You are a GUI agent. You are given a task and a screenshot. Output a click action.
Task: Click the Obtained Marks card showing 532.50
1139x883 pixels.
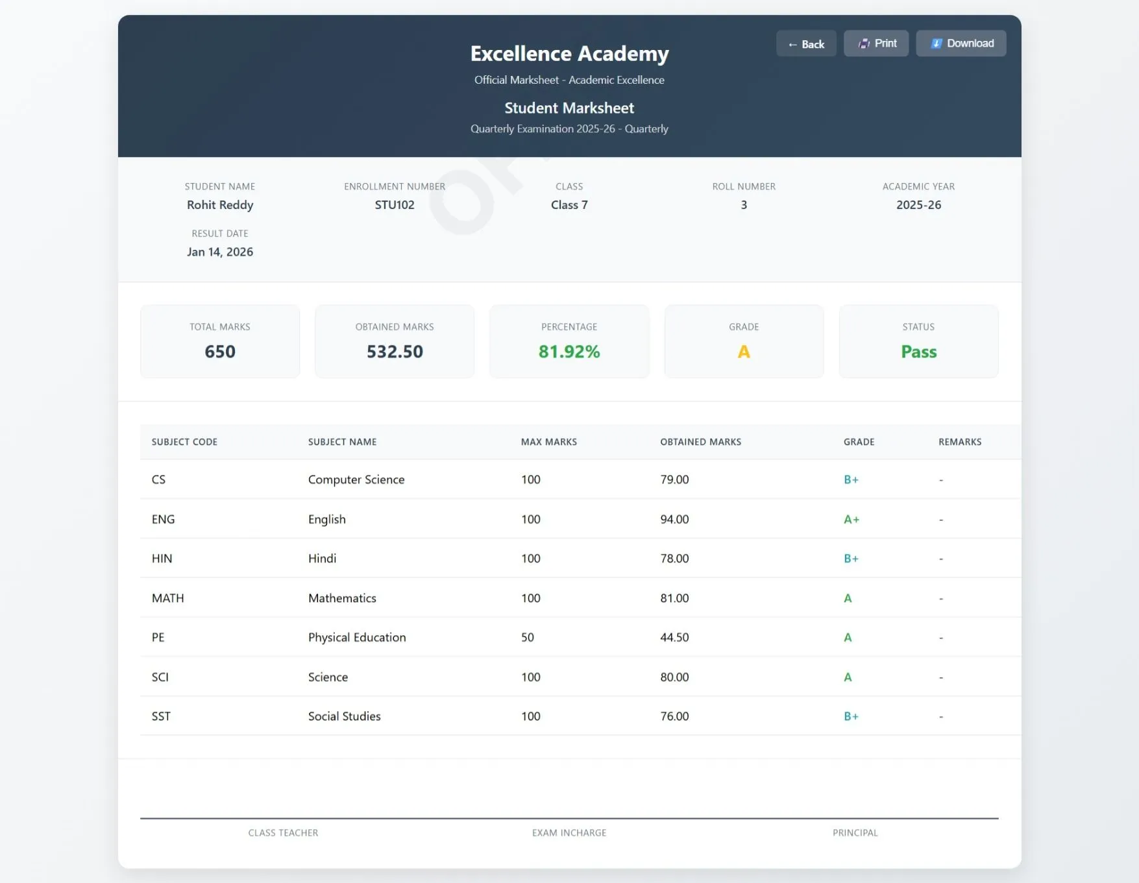coord(394,341)
